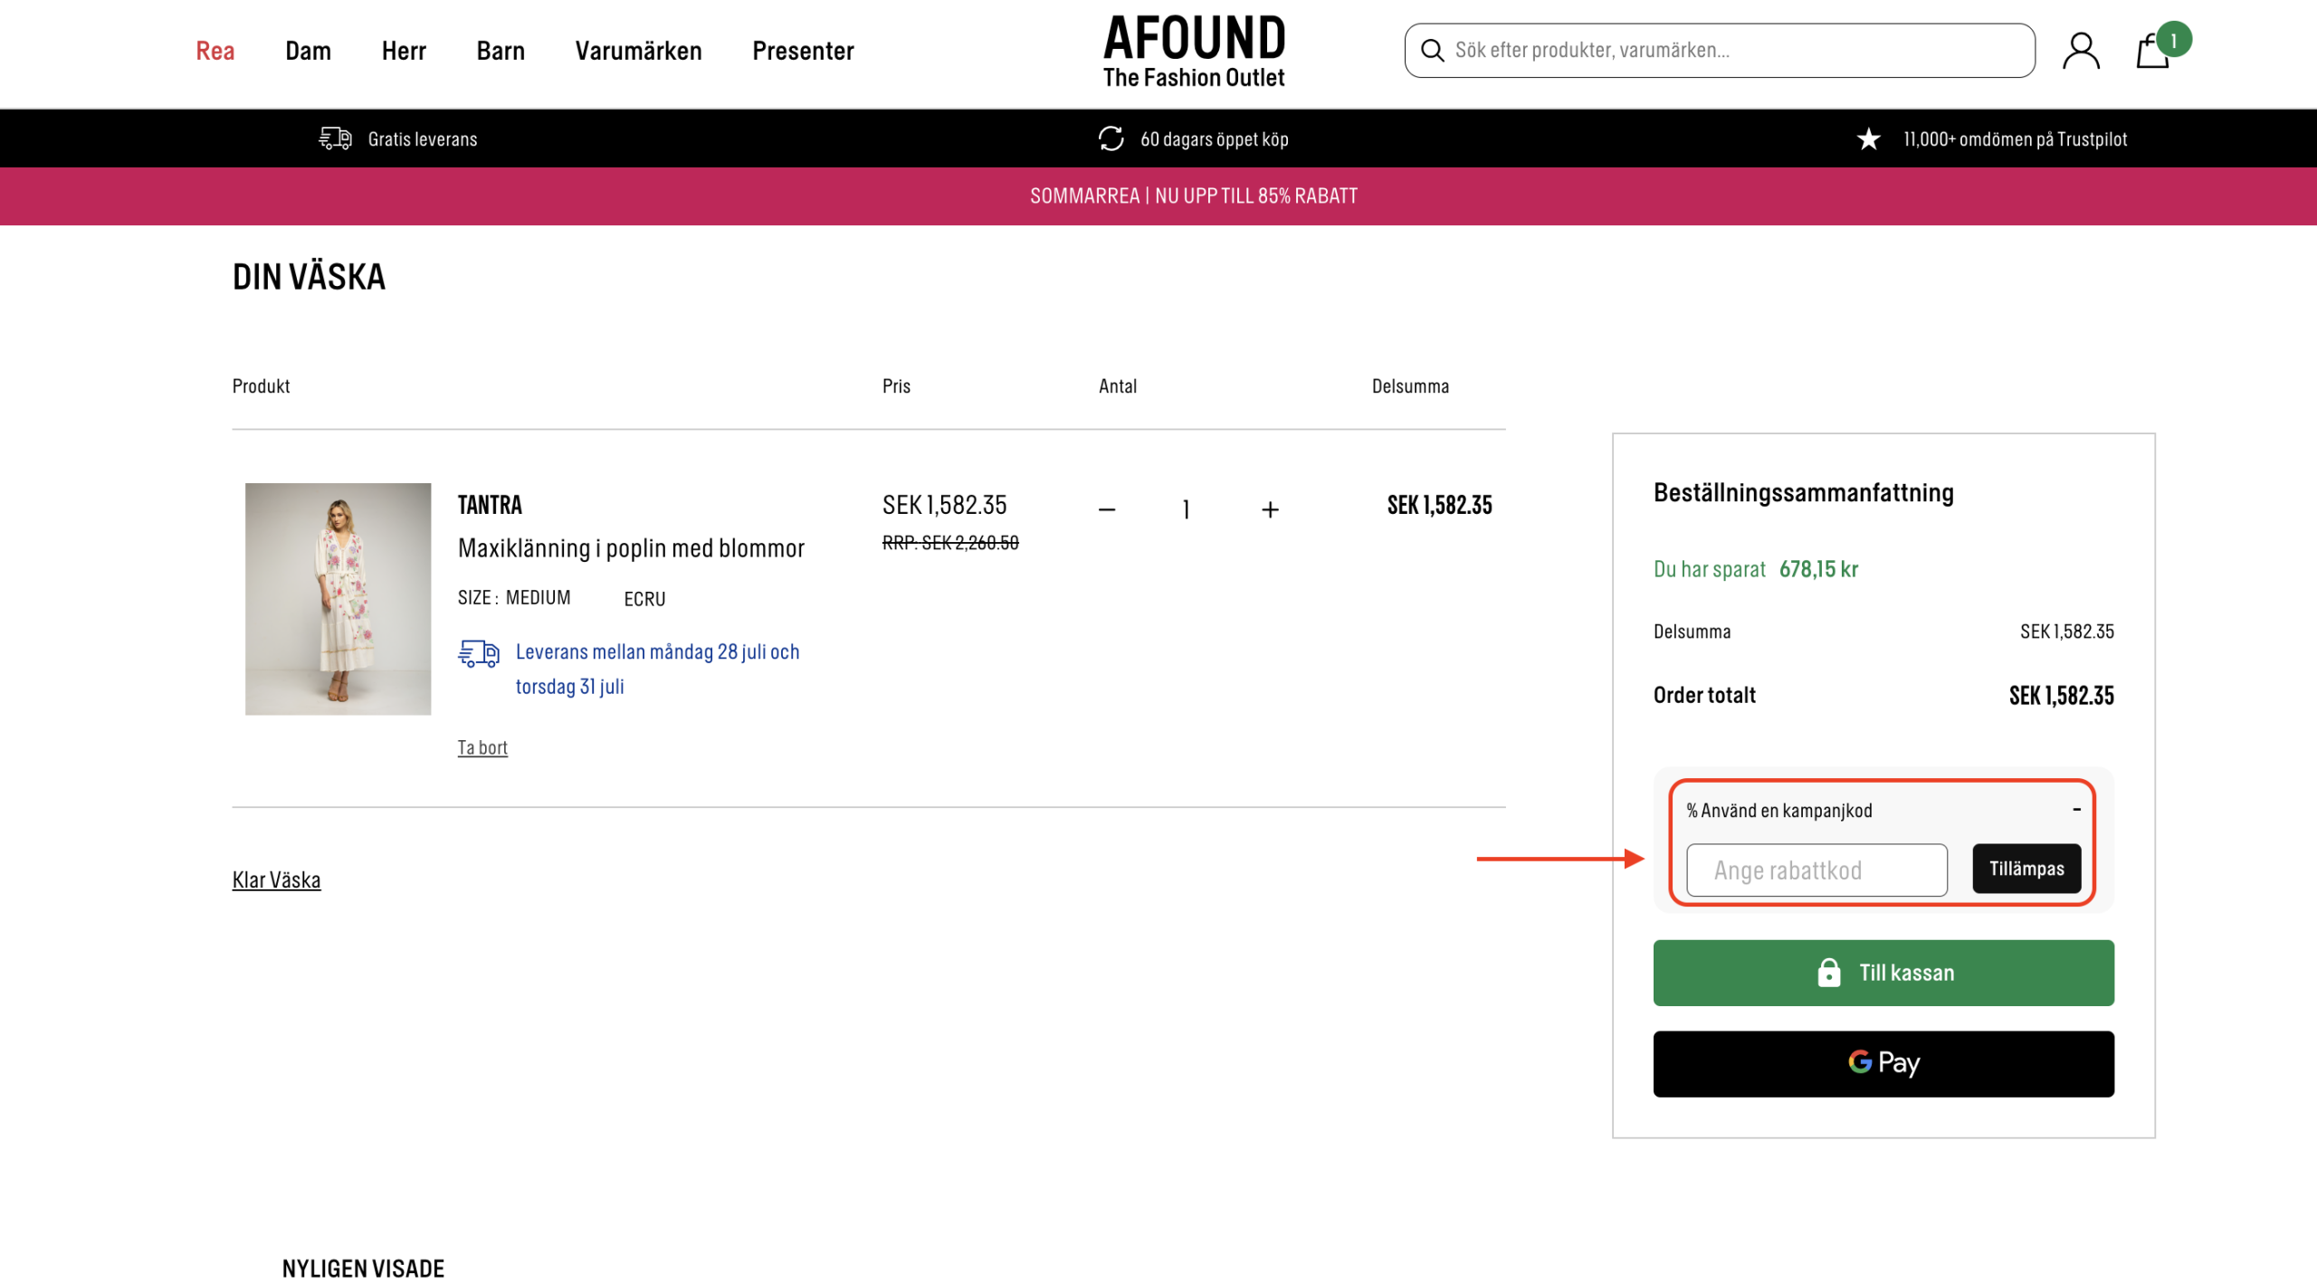
Task: Click SIZE : MEDIUM text
Action: (x=514, y=598)
